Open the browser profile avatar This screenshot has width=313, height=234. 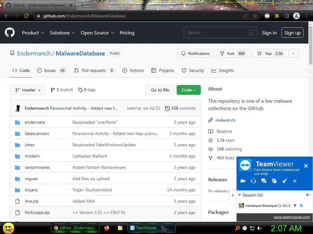296,16
